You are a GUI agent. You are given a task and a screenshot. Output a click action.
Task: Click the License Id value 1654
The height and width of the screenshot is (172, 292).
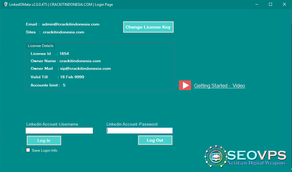(x=64, y=54)
